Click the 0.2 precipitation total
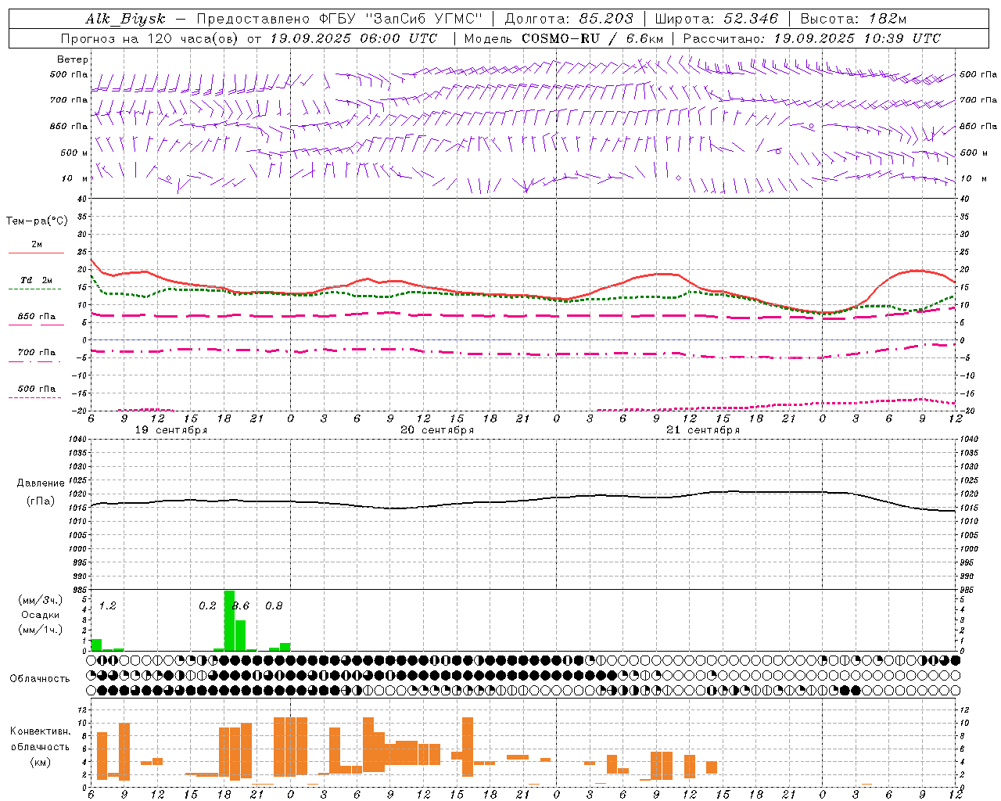This screenshot has height=801, width=1001. (207, 606)
